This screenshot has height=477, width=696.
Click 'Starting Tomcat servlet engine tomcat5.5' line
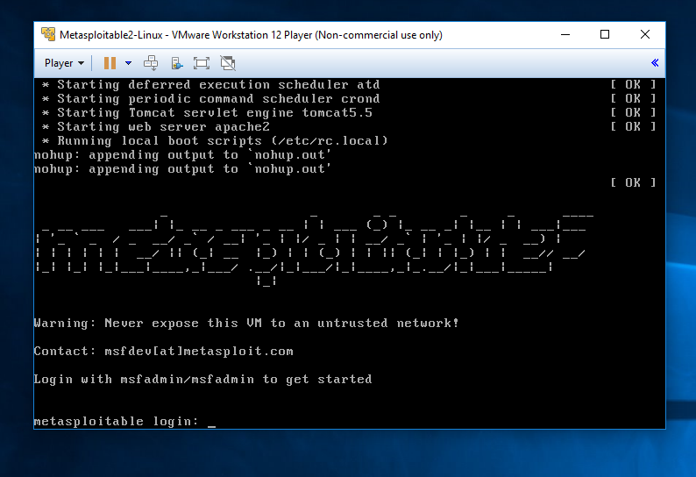point(207,112)
